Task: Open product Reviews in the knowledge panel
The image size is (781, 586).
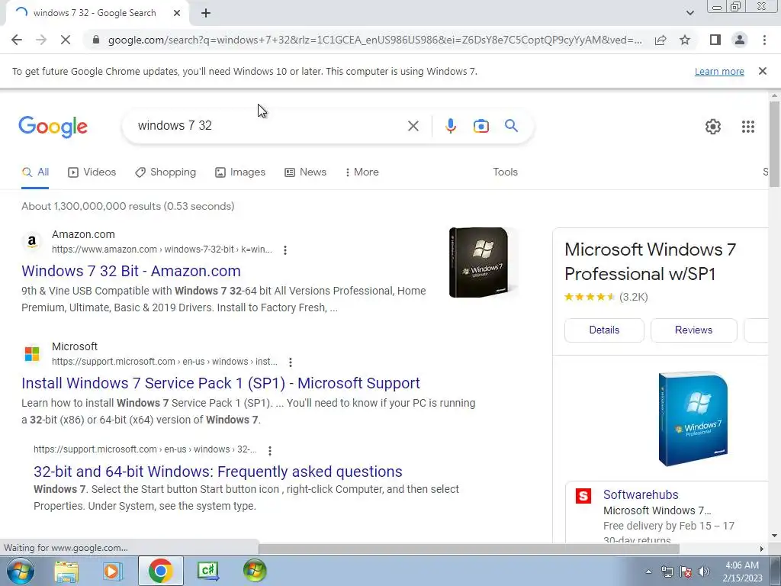Action: (x=693, y=330)
